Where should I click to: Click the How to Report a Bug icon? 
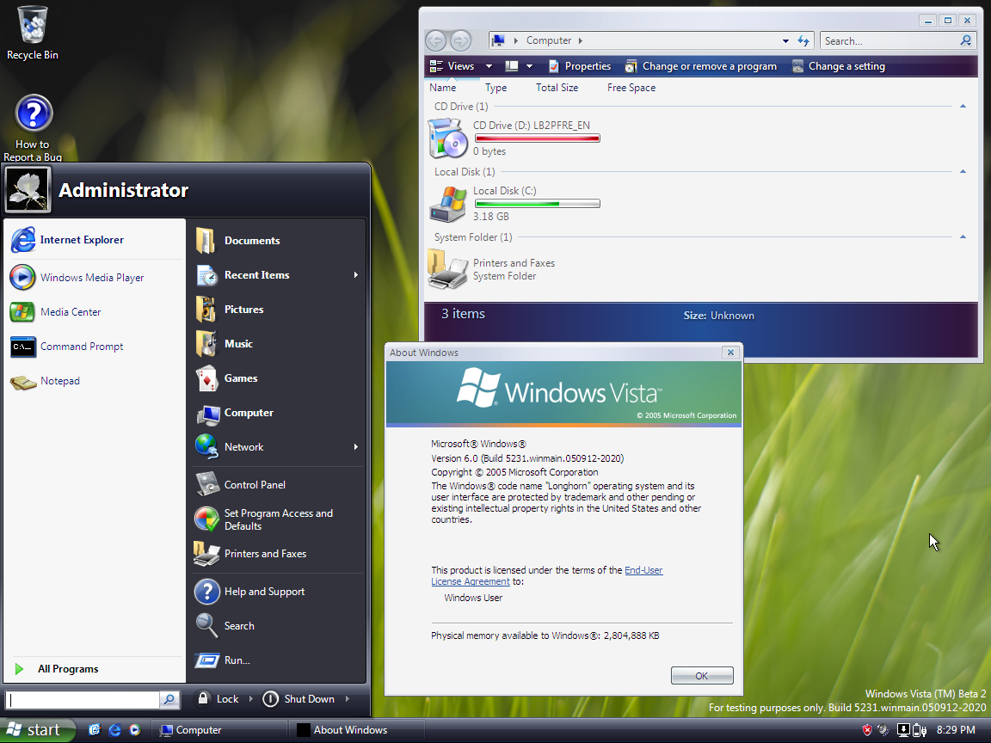click(x=34, y=114)
